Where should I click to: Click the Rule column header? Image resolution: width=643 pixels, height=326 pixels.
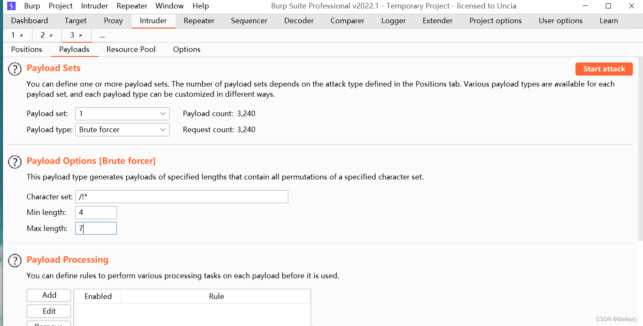(x=216, y=296)
